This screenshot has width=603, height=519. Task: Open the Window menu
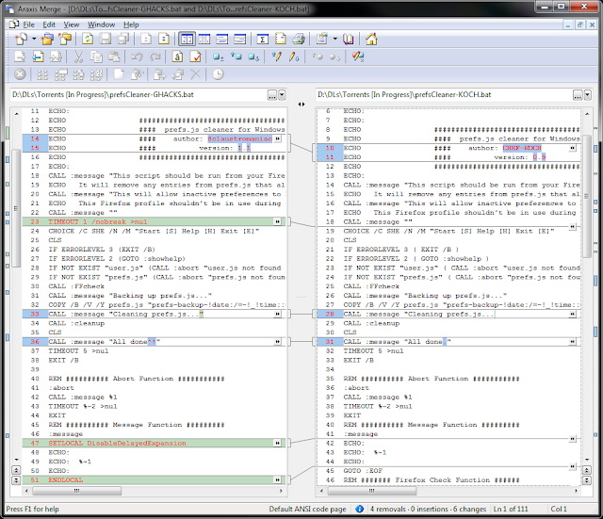point(101,24)
